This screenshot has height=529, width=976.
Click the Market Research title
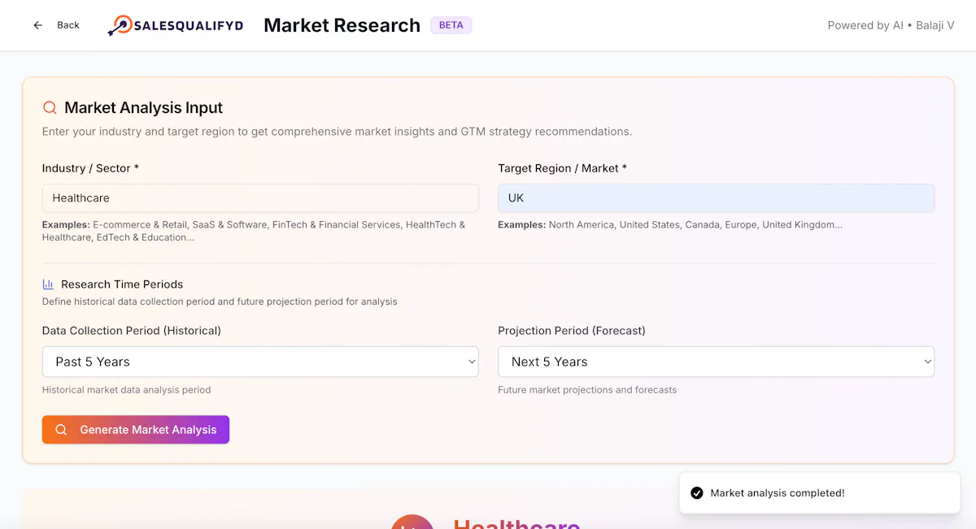click(342, 25)
